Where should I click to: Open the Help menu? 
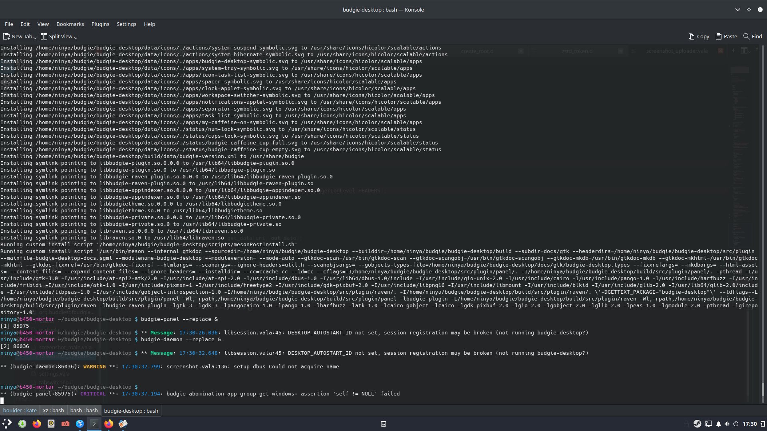pyautogui.click(x=149, y=24)
